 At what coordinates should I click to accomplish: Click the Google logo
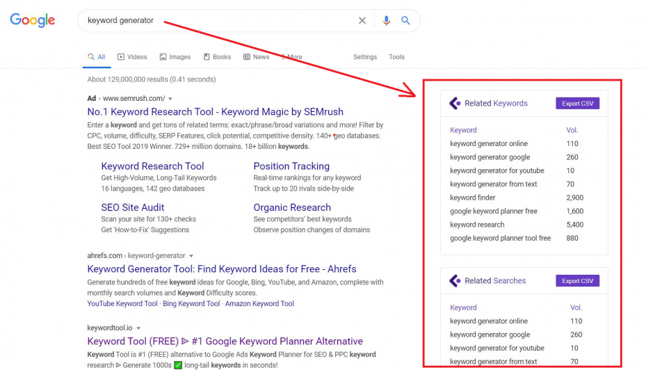(33, 20)
